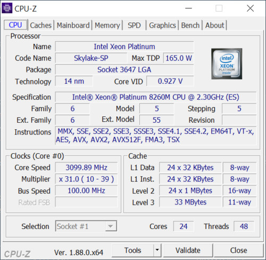Click the Stepping value 5
The height and width of the screenshot is (260, 266).
point(239,108)
